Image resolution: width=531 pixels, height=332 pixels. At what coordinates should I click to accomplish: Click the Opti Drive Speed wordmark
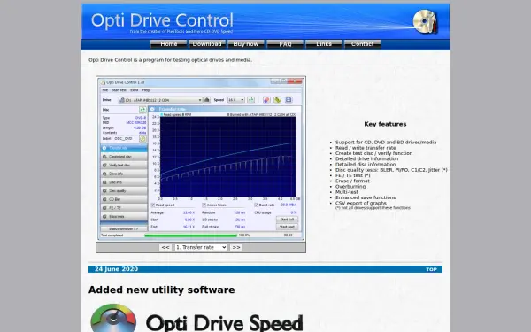point(224,322)
